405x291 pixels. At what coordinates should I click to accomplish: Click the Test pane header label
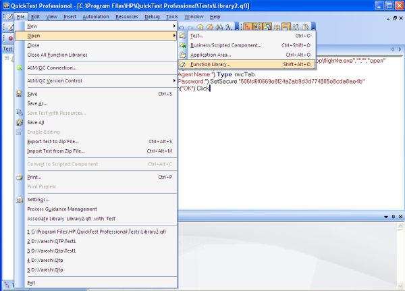click(x=7, y=49)
